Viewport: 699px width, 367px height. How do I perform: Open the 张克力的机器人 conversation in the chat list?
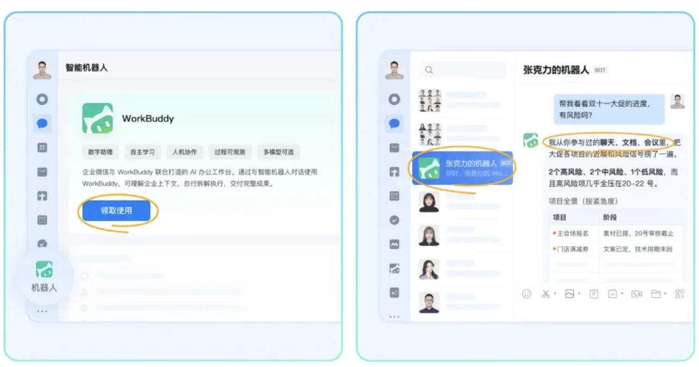tap(462, 168)
